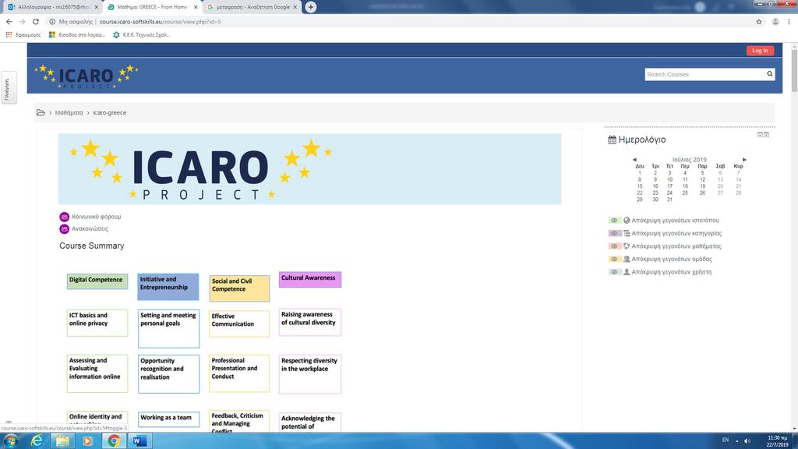
Task: Open the Ιούλιος 2019 month link
Action: point(689,160)
